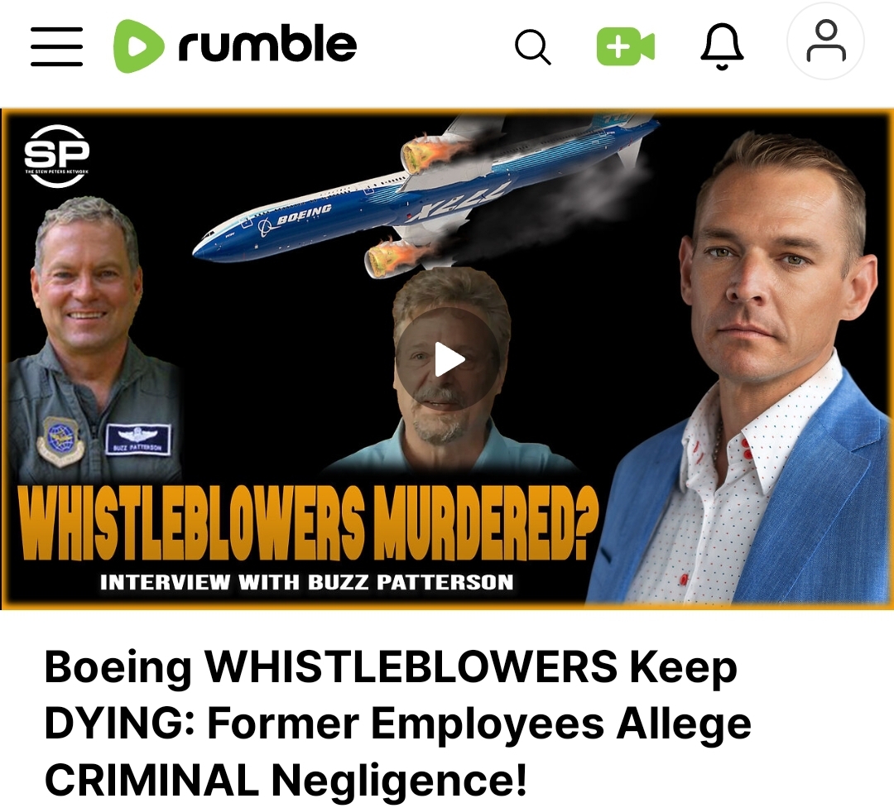Screen dimensions: 894x808
Task: Click the bearded man in the teal shirt
Action: tap(450, 371)
